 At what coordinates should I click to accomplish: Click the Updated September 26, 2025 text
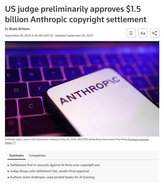coord(74,36)
